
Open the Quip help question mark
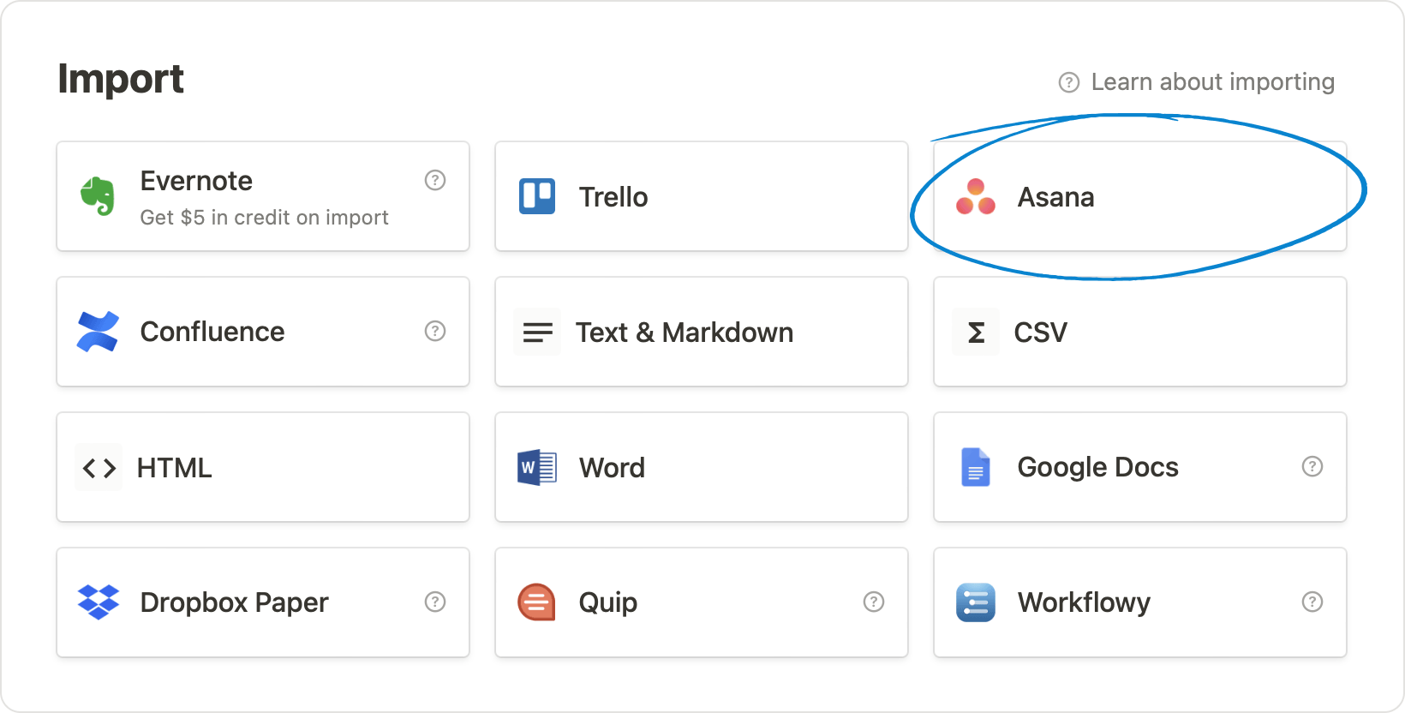tap(873, 602)
